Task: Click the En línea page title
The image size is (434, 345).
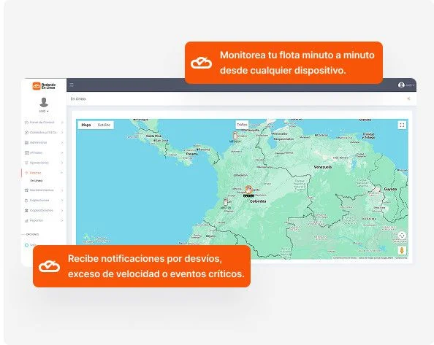Action: click(78, 98)
